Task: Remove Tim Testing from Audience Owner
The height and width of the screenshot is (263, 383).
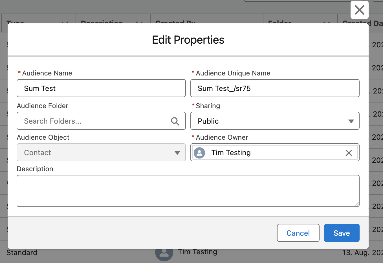Action: click(x=349, y=153)
